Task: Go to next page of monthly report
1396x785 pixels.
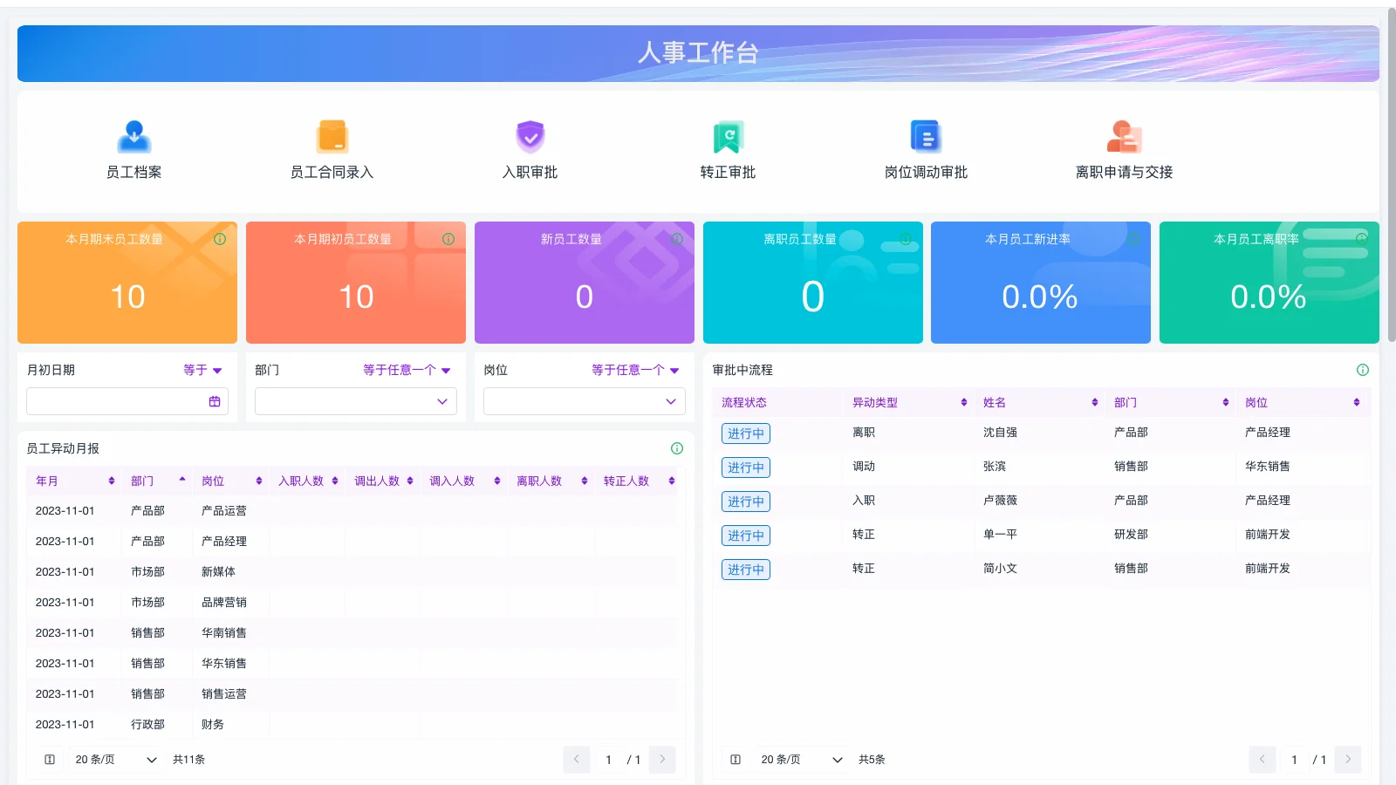Action: click(662, 759)
